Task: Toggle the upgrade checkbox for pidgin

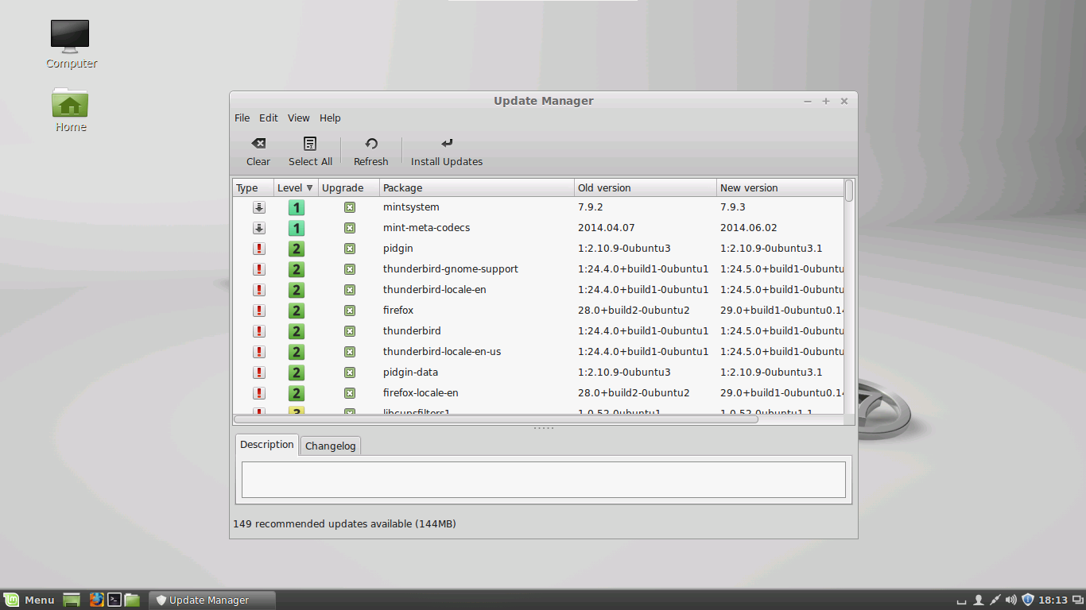Action: pos(349,249)
